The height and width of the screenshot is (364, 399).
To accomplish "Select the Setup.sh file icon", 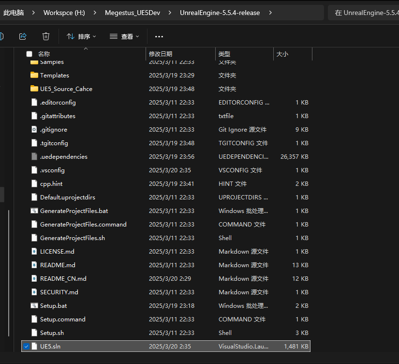I will click(34, 333).
